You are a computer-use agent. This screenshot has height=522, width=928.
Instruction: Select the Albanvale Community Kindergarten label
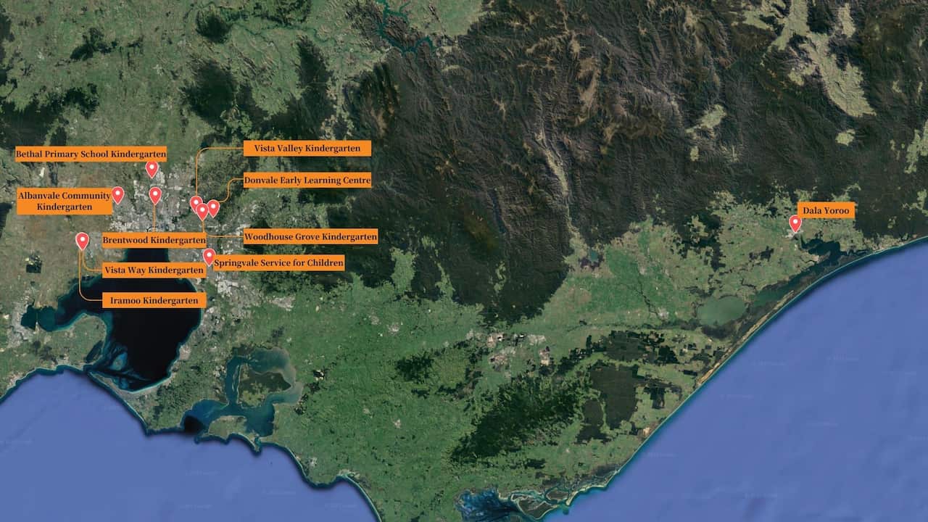point(65,202)
